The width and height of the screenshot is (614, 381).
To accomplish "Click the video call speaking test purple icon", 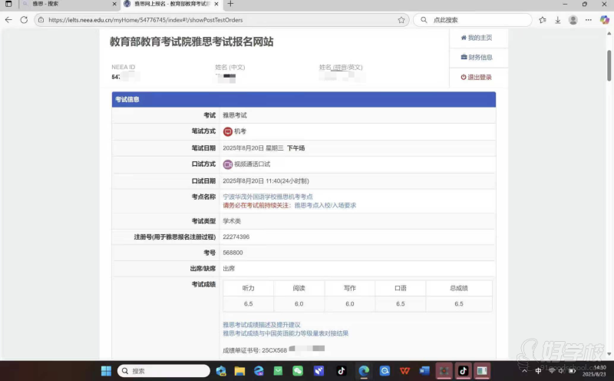I will tap(227, 164).
